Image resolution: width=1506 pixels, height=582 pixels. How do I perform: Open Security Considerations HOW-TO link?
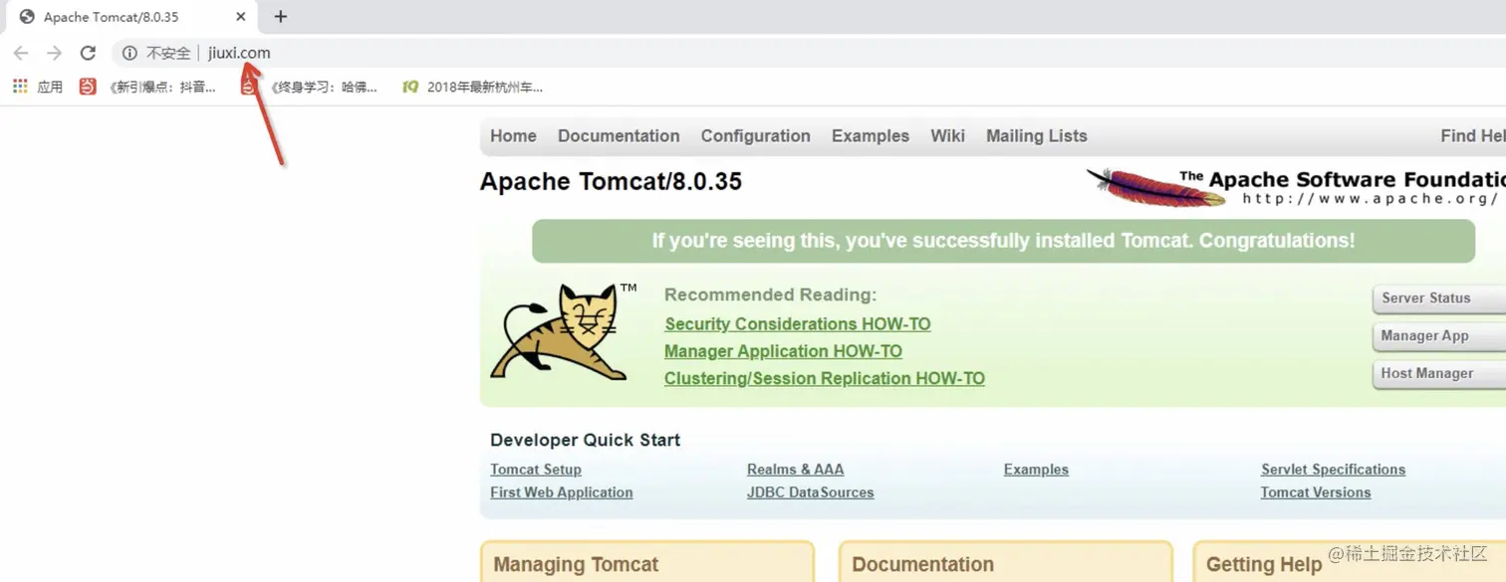798,324
